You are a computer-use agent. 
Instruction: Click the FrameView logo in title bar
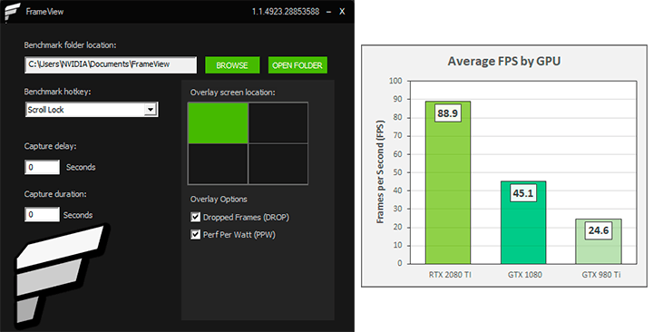[12, 12]
